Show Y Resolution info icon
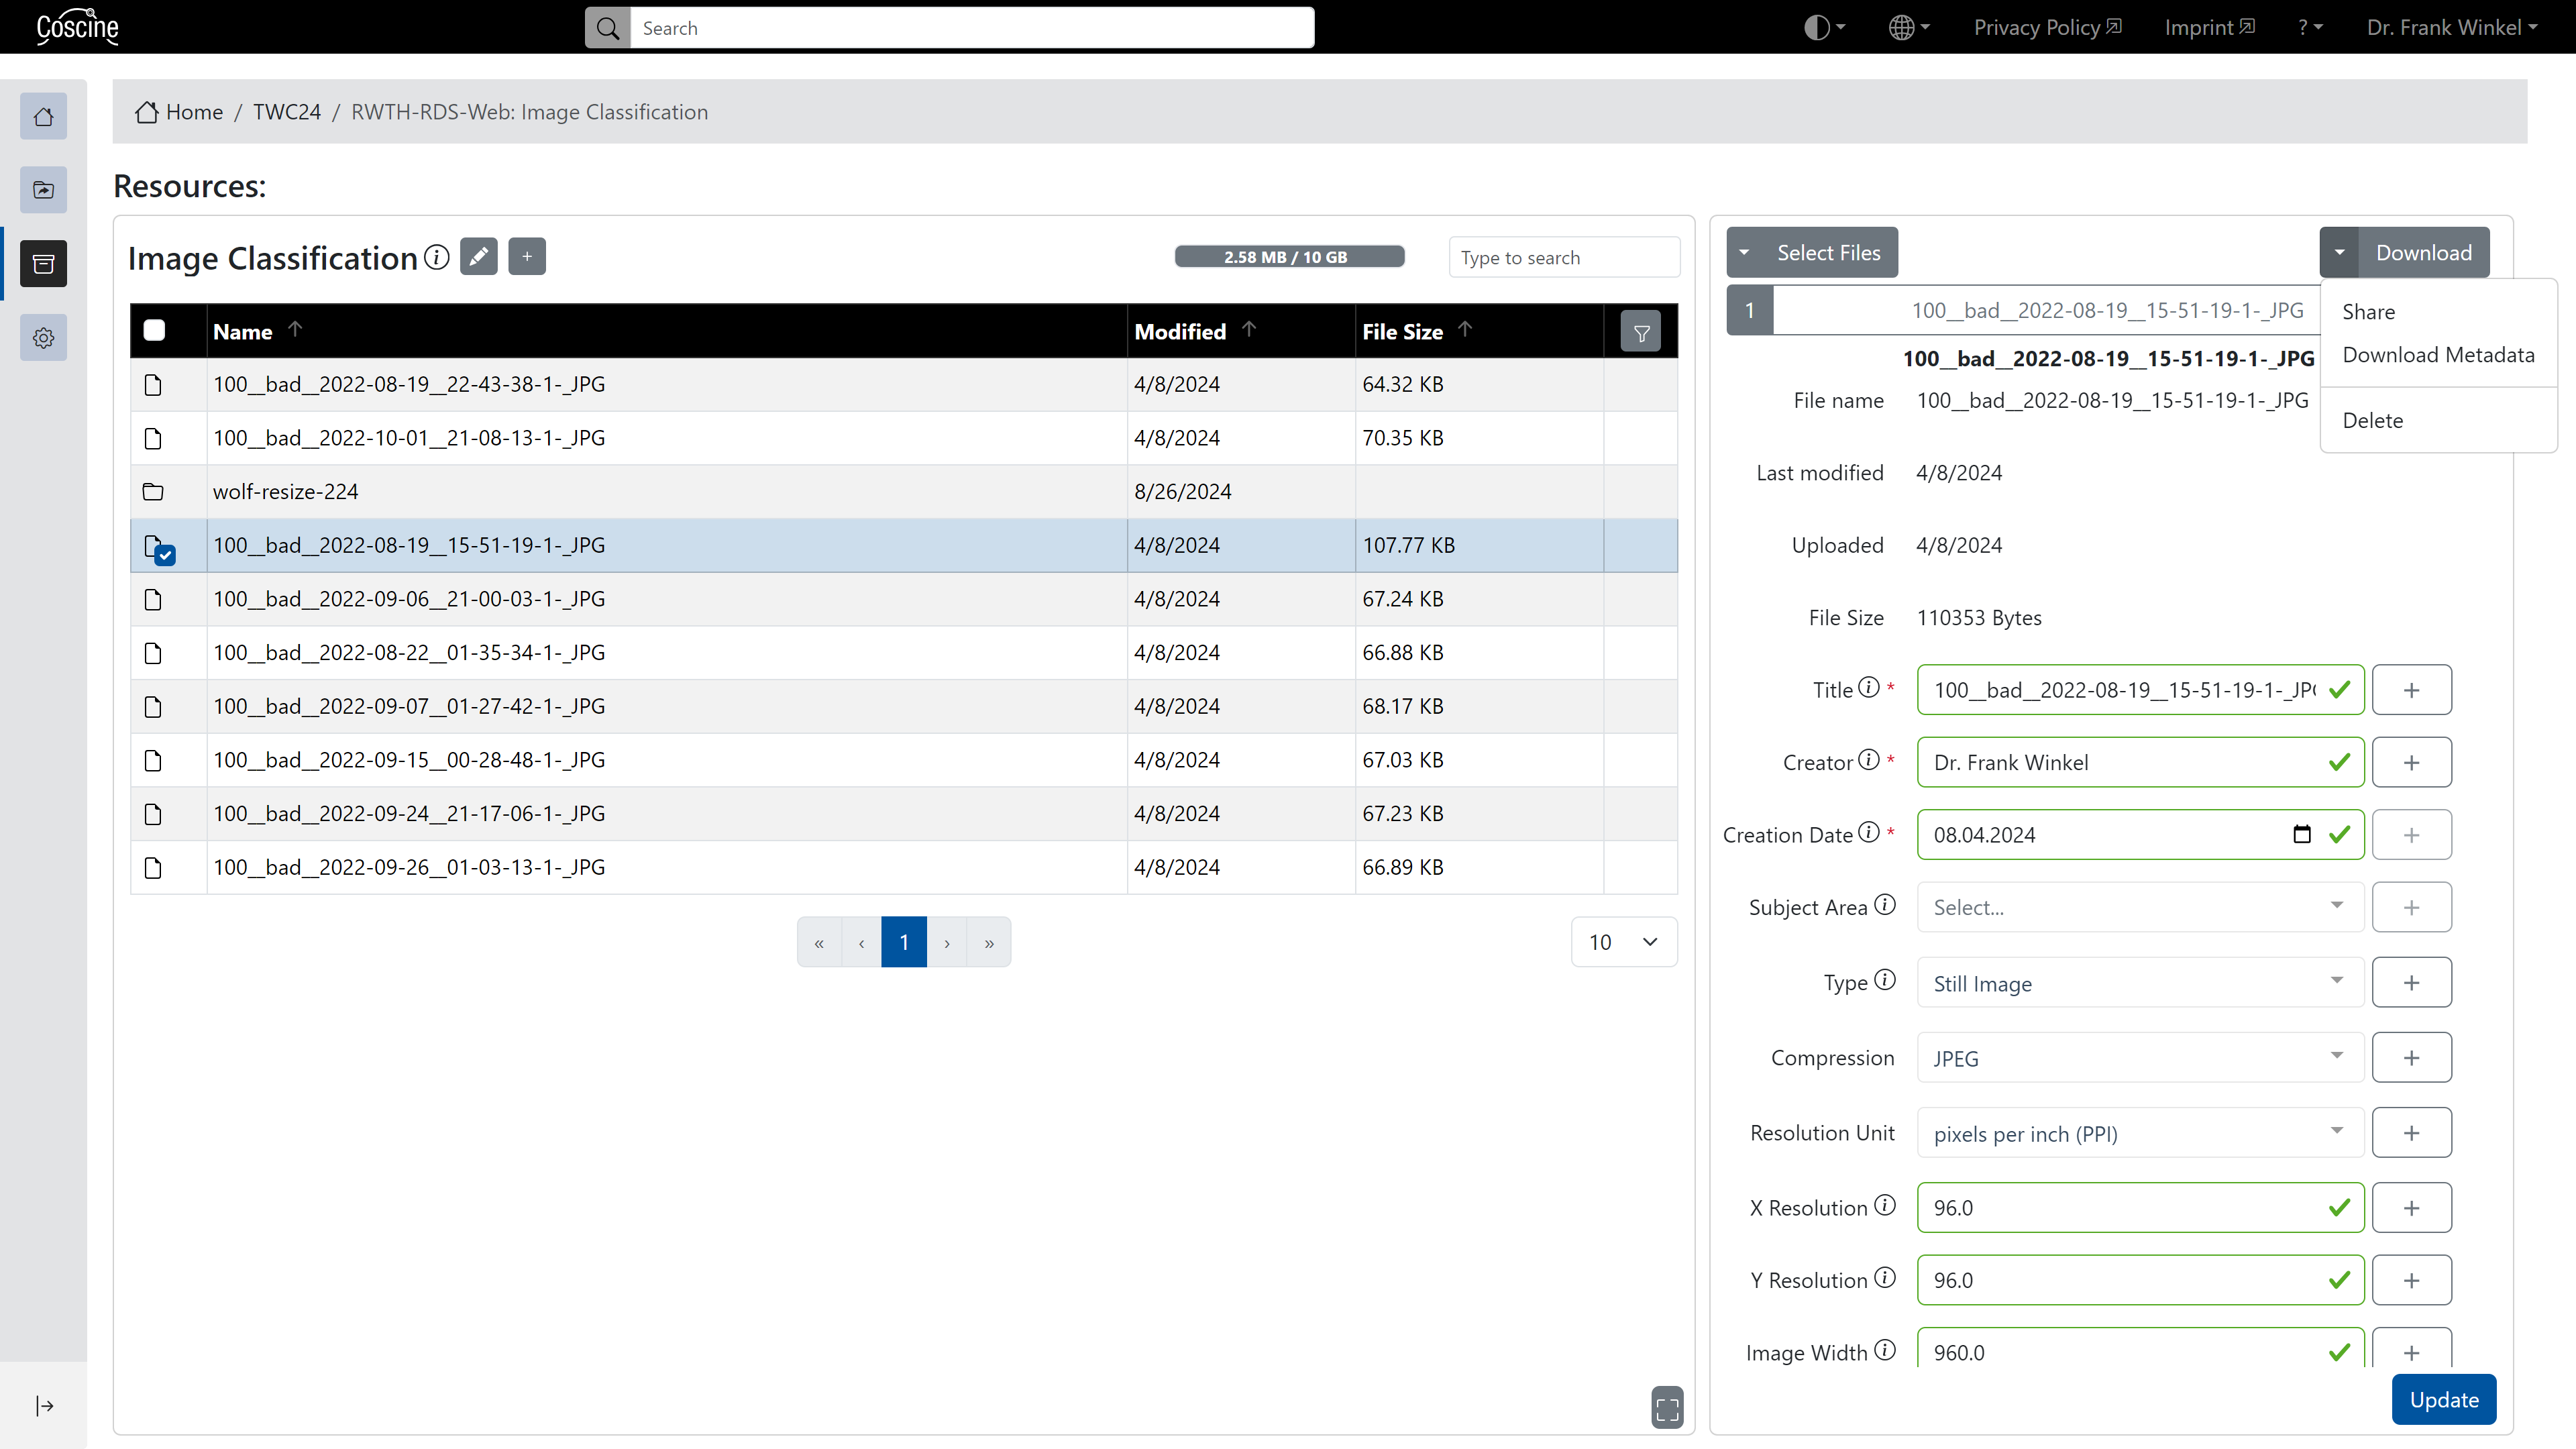 (x=1884, y=1278)
